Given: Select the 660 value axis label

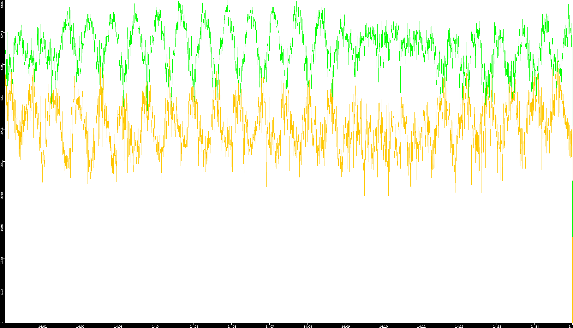Looking at the screenshot, I should coord(2,292).
